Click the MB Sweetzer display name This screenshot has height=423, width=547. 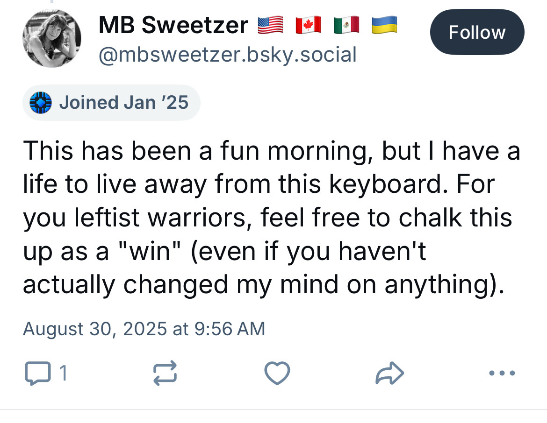(x=173, y=25)
